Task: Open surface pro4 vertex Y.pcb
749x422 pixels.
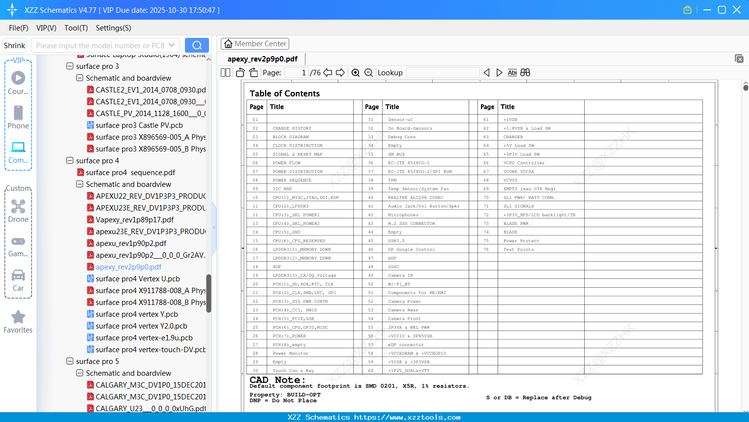Action: (137, 314)
